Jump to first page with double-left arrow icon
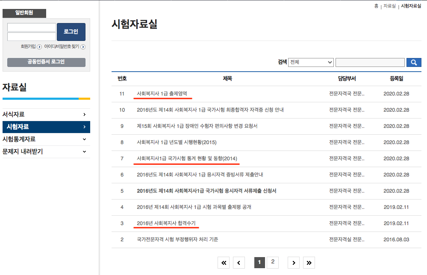427x275 pixels. [x=223, y=263]
